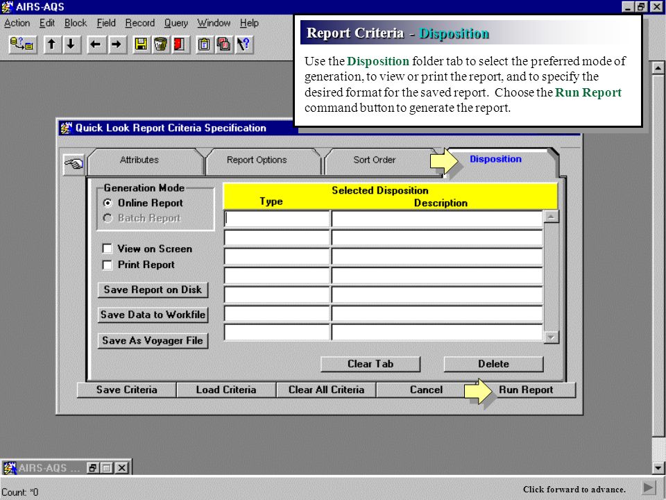The image size is (666, 500).
Task: Click the forward arrow to advance
Action: pyautogui.click(x=649, y=487)
